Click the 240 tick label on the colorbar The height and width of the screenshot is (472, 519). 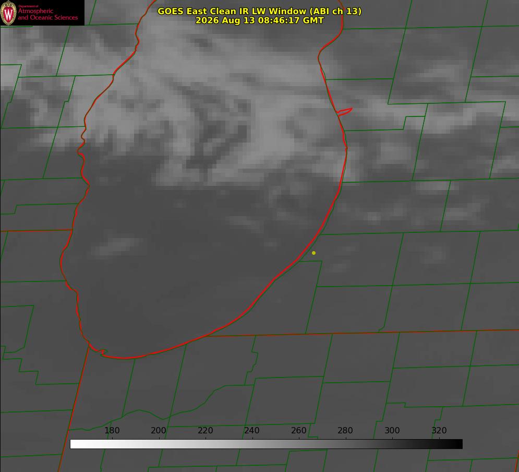coord(252,430)
